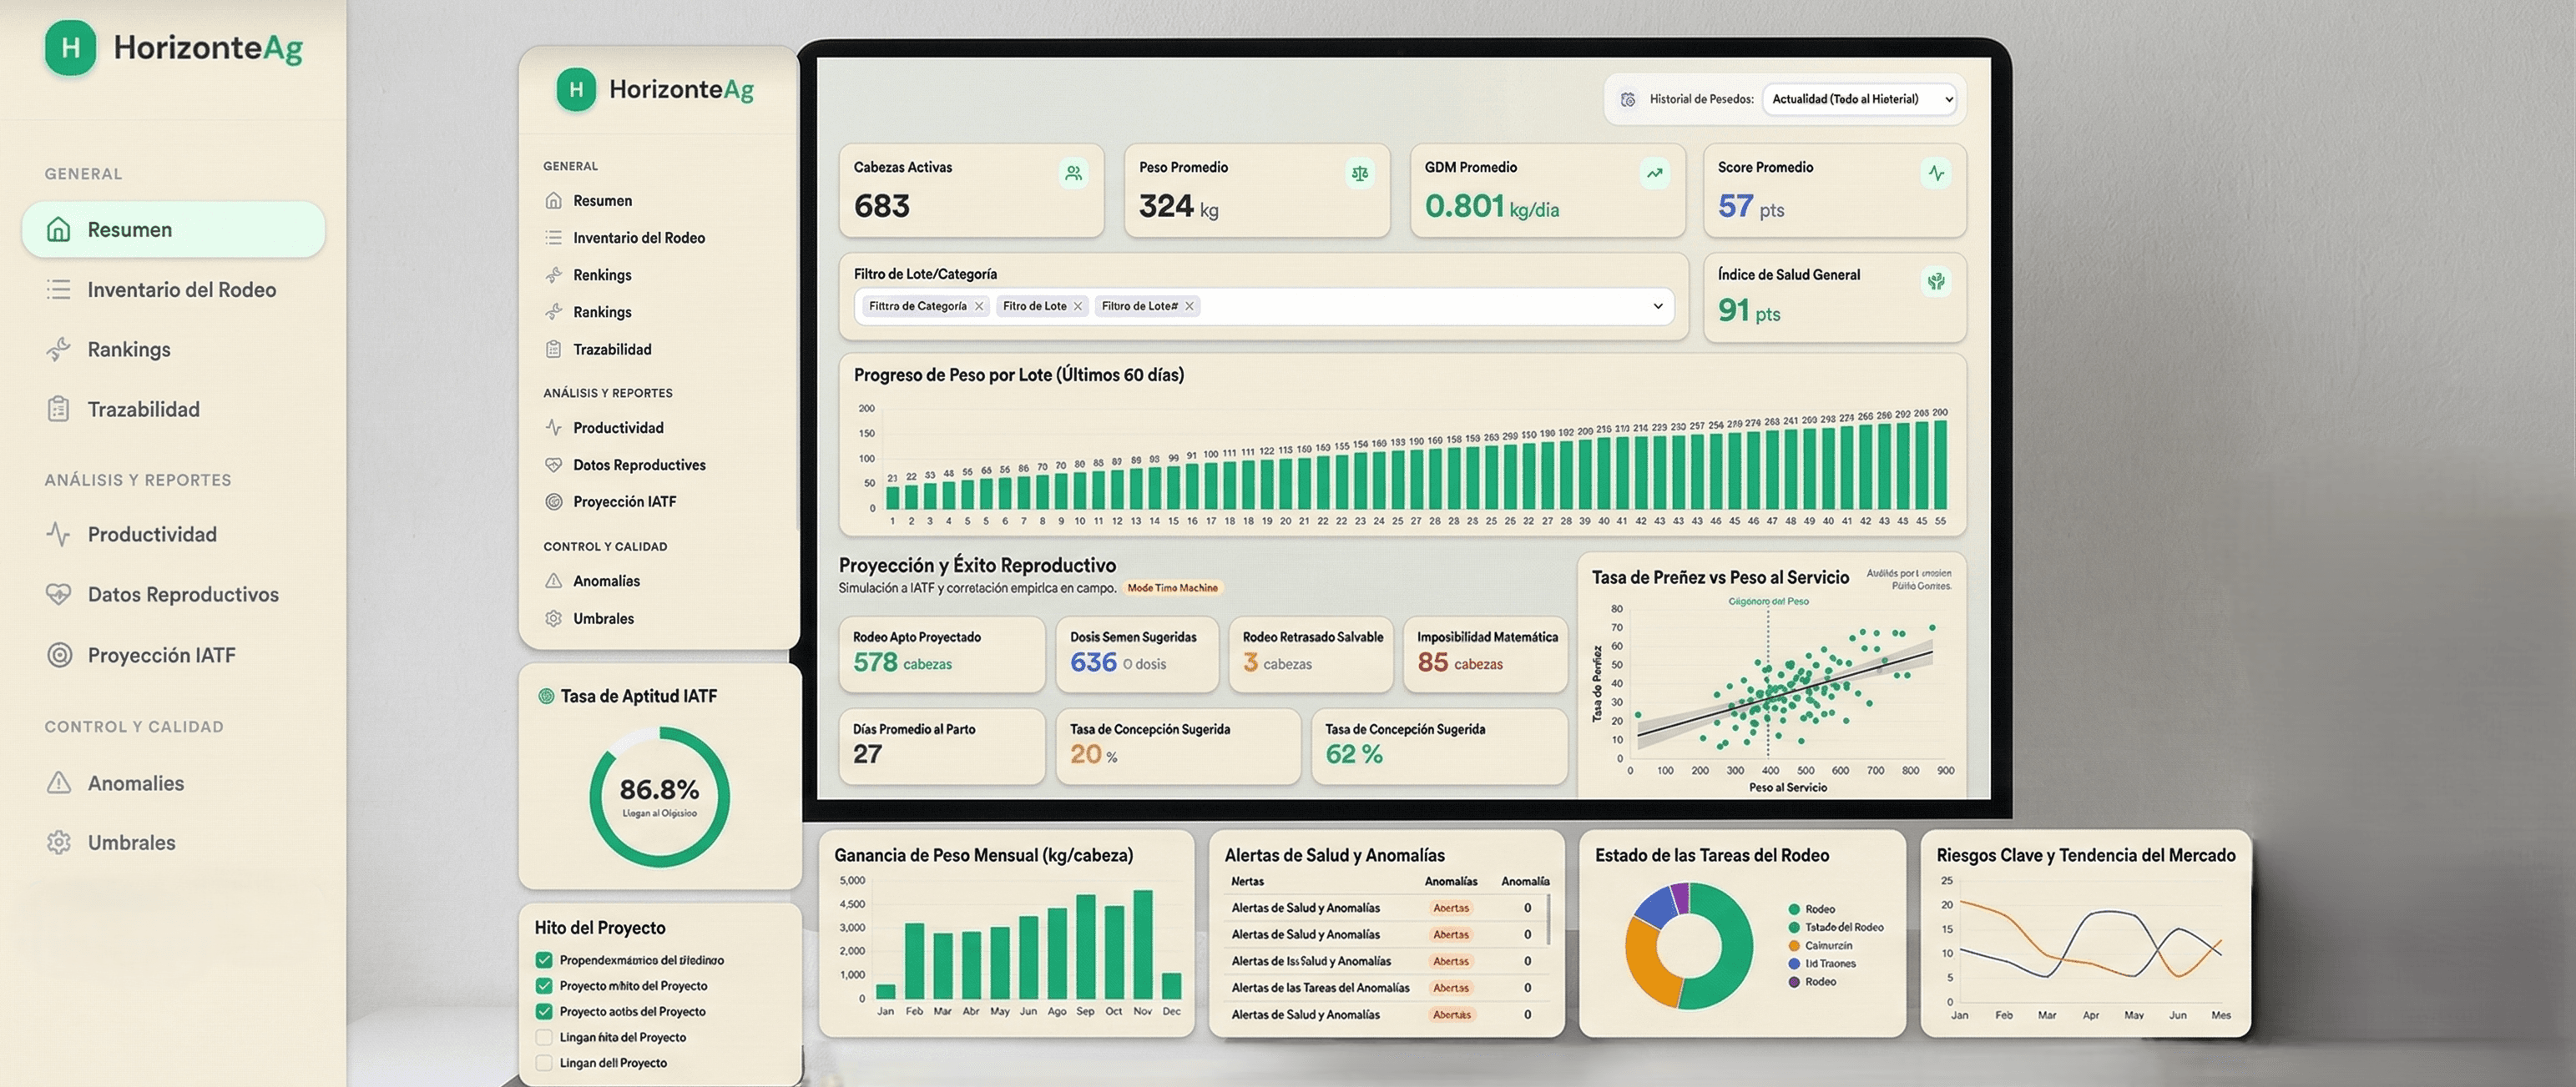Click the scrollbar of the Alertas de Salud table
2576x1087 pixels.
(1548, 919)
